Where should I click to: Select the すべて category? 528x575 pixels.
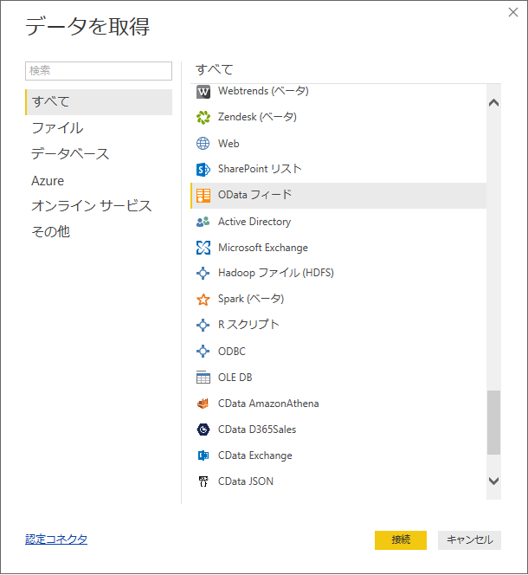[x=99, y=102]
